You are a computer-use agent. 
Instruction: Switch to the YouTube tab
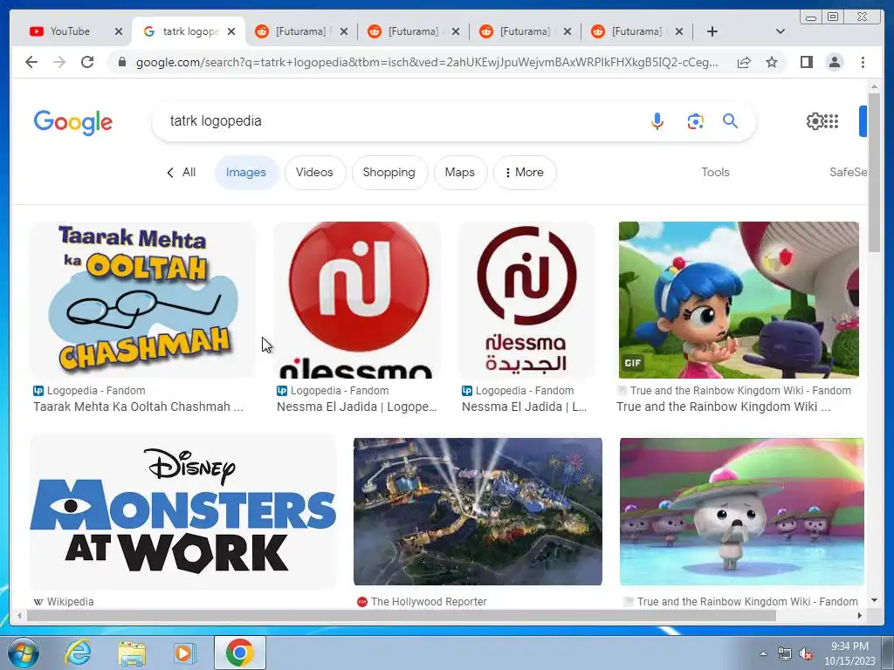pos(70,31)
